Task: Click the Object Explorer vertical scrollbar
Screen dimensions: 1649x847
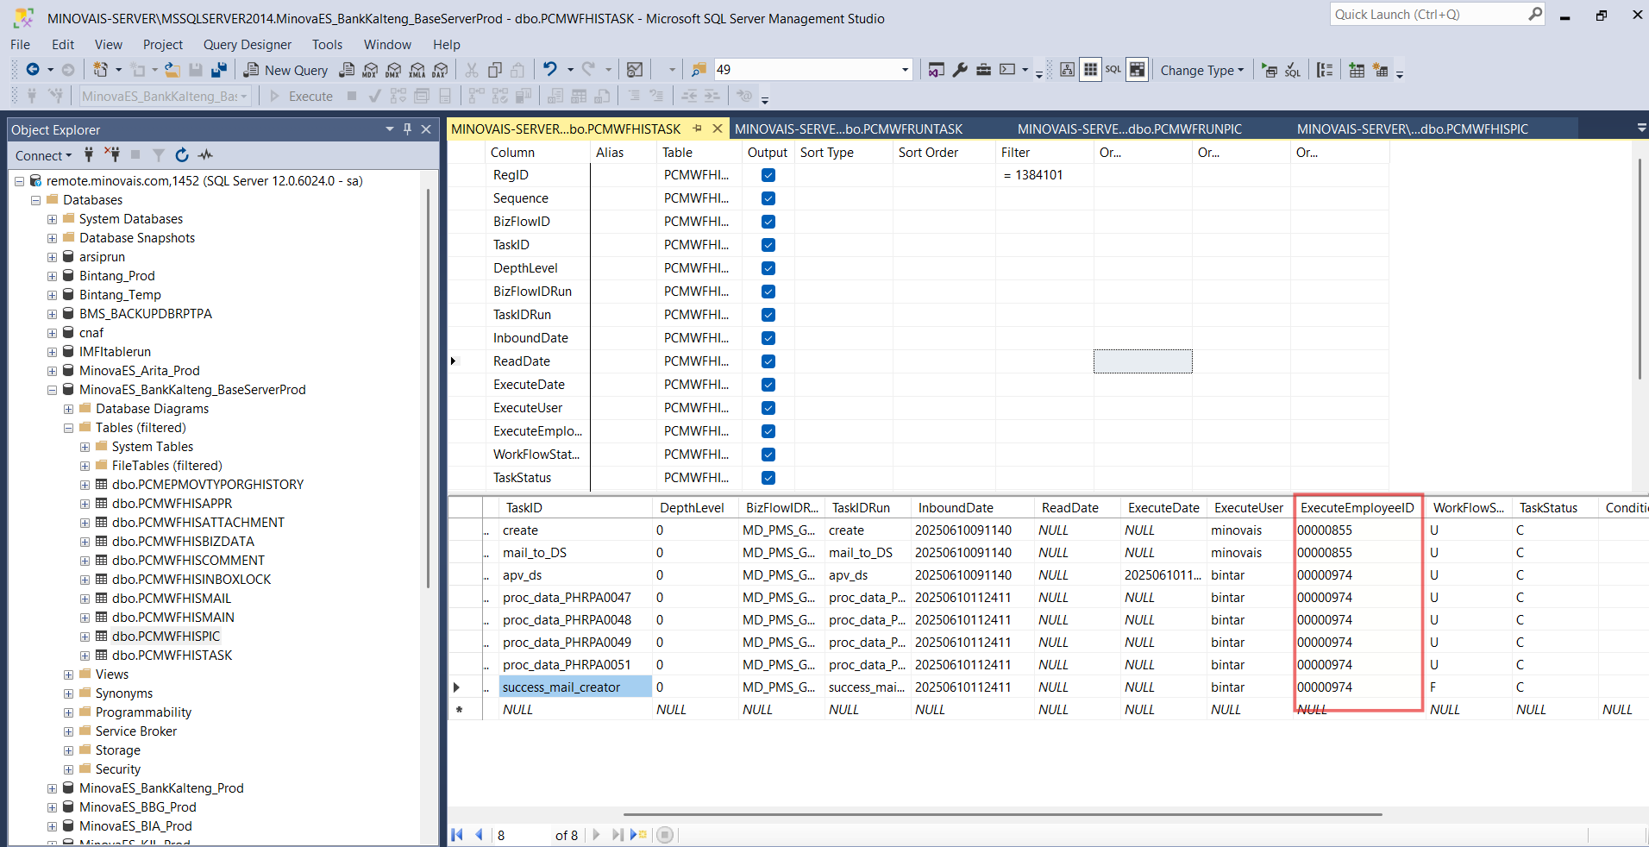Action: (x=428, y=388)
